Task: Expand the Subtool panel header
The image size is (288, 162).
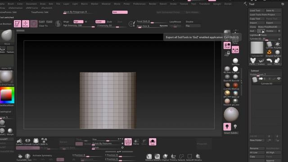Action: click(255, 71)
